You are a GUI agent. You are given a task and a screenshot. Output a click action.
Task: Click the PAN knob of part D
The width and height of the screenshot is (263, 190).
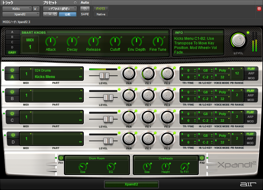pyautogui.click(x=129, y=139)
